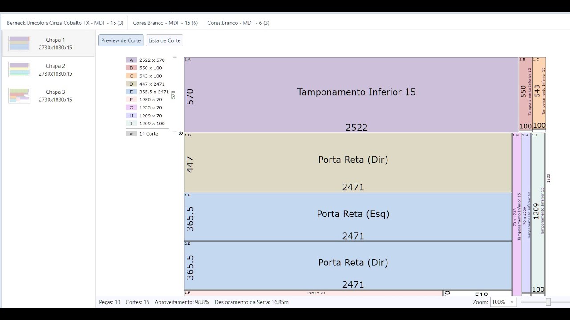Click legend swatch B 550 x 100
This screenshot has height=320, width=570.
131,68
